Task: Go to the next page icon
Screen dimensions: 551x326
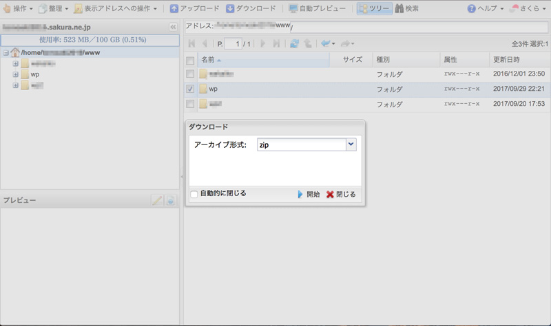Action: (262, 43)
